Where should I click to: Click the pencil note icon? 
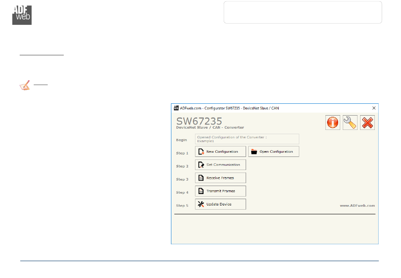[x=25, y=85]
